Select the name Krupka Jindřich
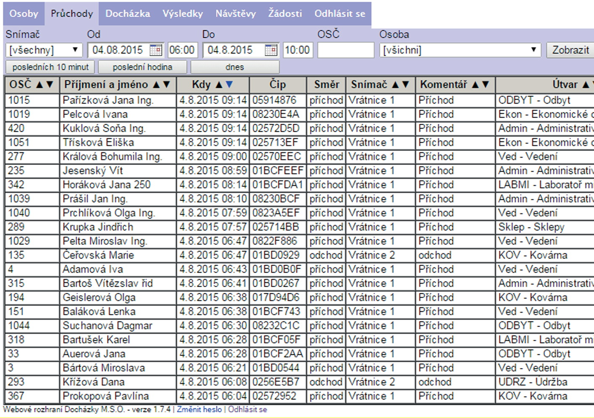 tap(98, 227)
